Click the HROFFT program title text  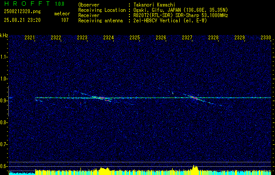pos(27,3)
